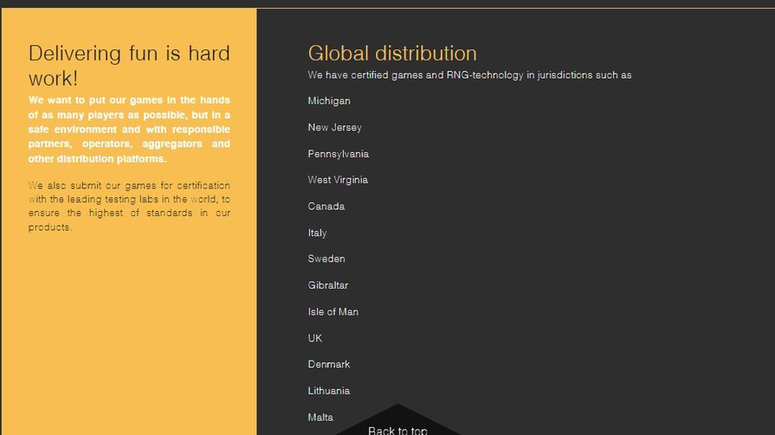Select Pennsylvania from the jurisdictions list
775x435 pixels.
(338, 154)
